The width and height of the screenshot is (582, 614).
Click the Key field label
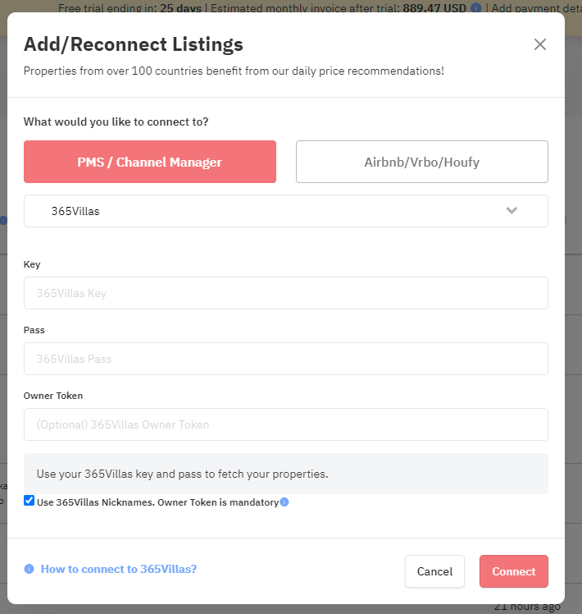32,264
